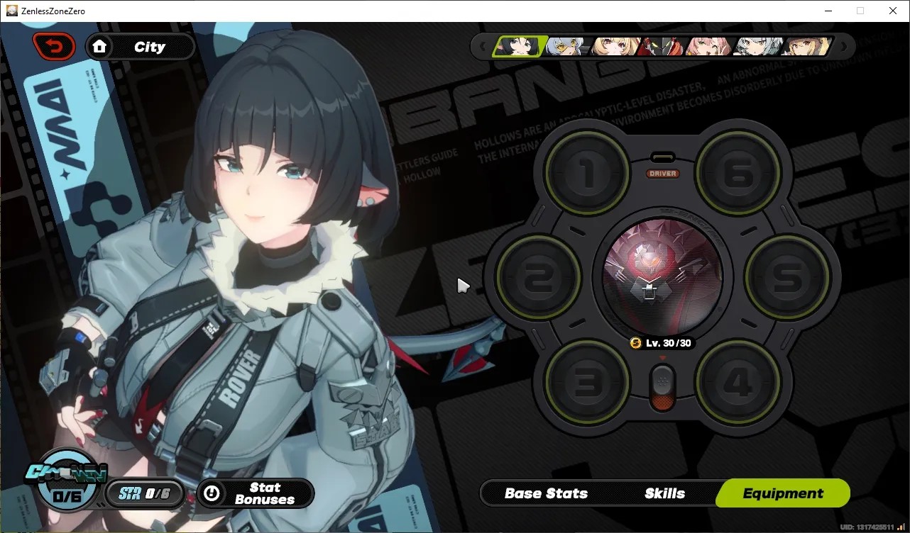Open Drive Disc slot 1

coord(587,171)
